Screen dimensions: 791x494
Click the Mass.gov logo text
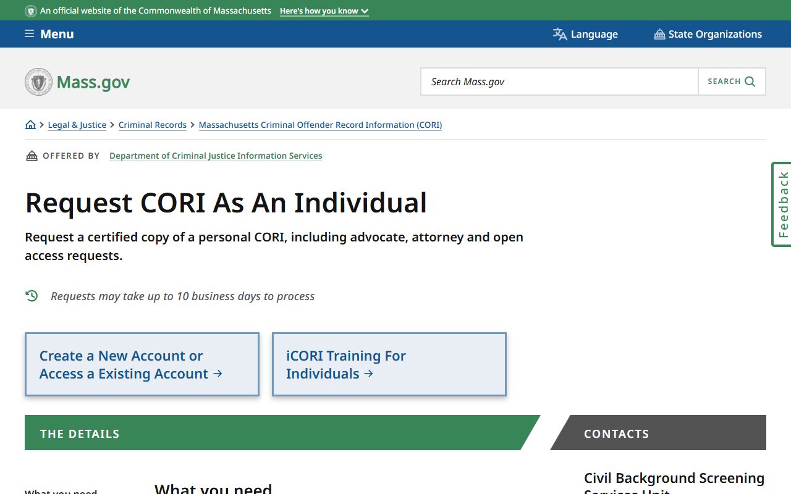(x=93, y=82)
